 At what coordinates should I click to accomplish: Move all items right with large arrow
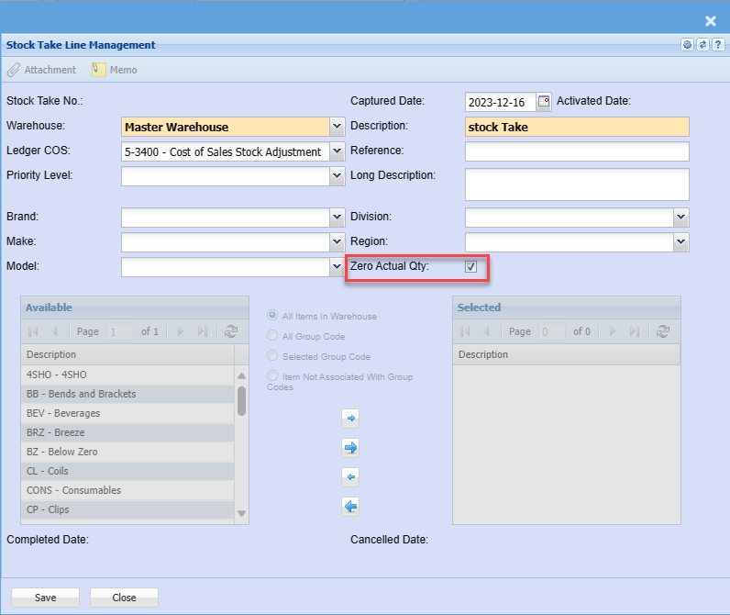click(349, 448)
